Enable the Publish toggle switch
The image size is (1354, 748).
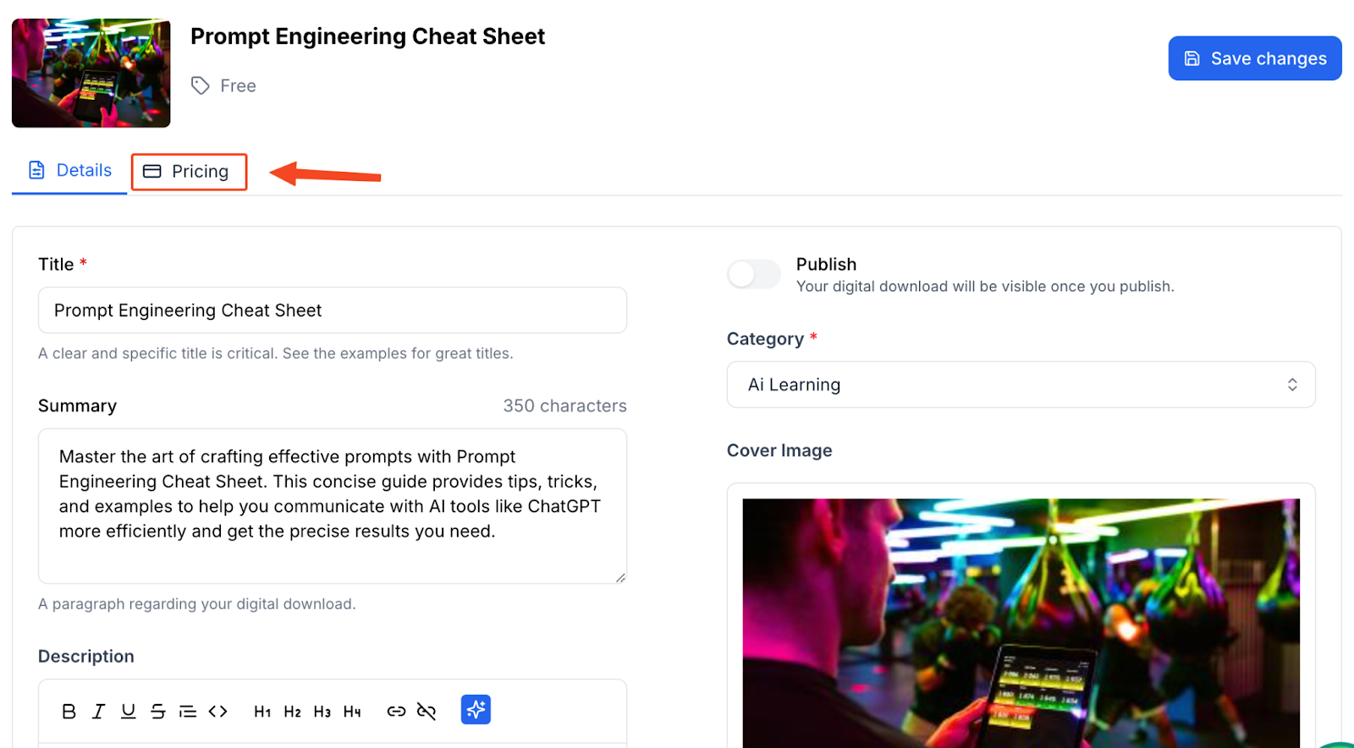[x=754, y=274]
